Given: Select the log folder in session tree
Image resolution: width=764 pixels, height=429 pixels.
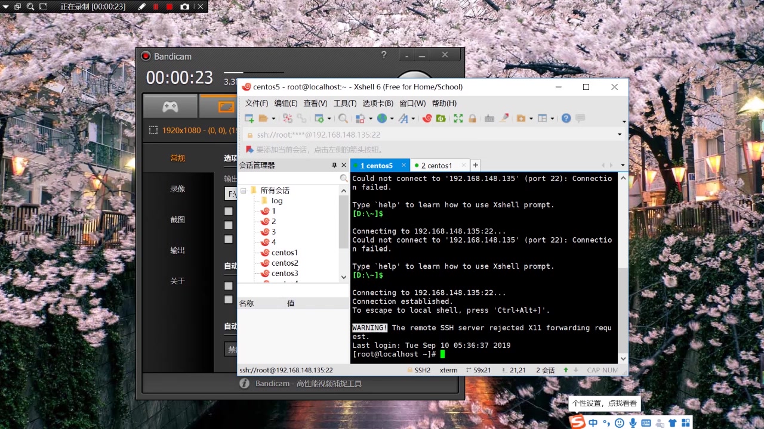Looking at the screenshot, I should point(277,201).
